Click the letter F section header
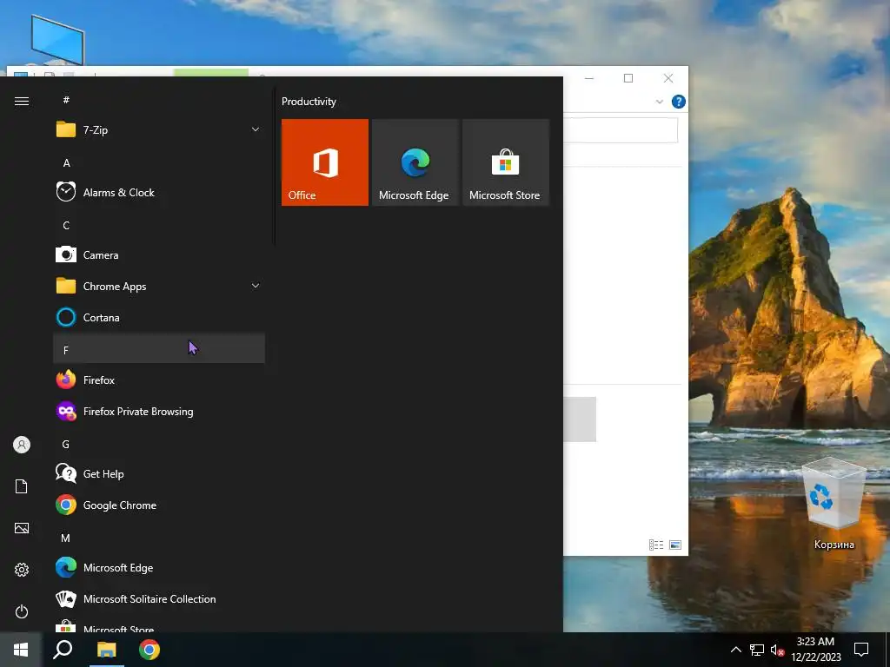Image resolution: width=890 pixels, height=667 pixels. (x=159, y=348)
